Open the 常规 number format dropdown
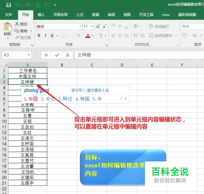Viewport: 204px width, 194px height. 193,27
